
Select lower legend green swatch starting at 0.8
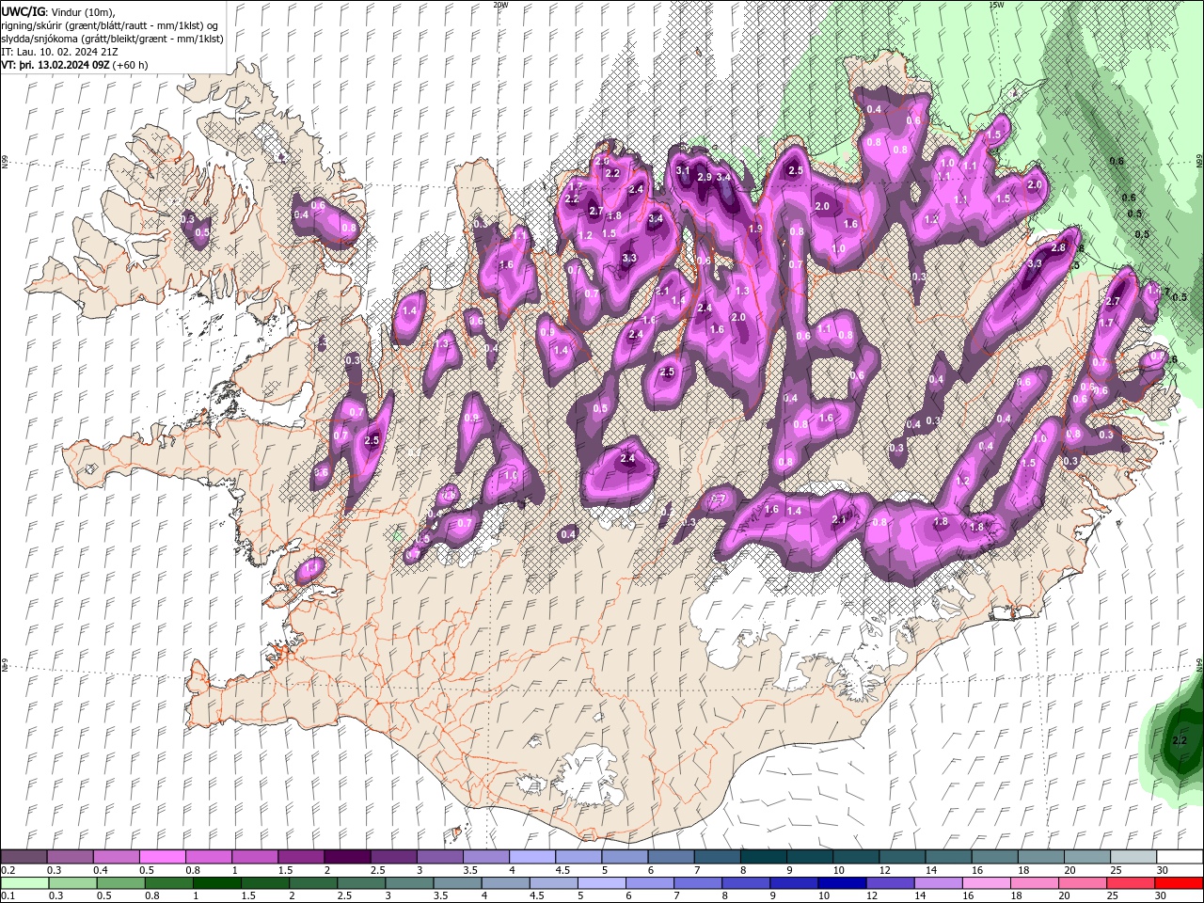(x=168, y=883)
